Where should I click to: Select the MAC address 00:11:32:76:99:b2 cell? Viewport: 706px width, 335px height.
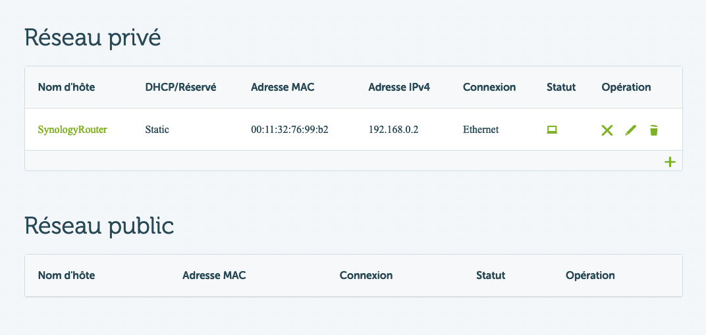click(x=289, y=130)
